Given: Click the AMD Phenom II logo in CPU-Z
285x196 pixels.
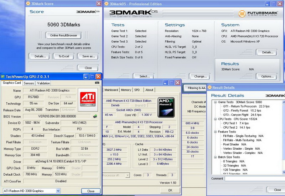Looking at the screenshot, I should coord(166,108).
